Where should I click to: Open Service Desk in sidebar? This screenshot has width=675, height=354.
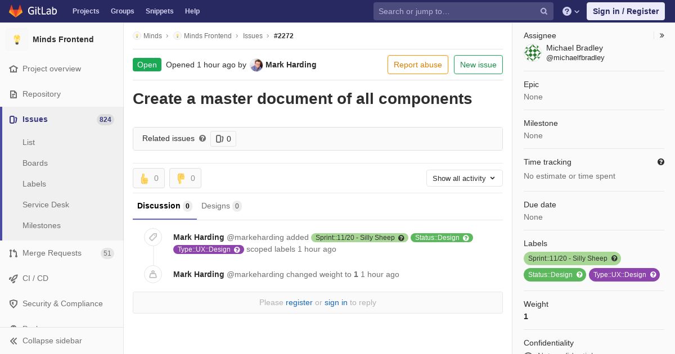pyautogui.click(x=46, y=205)
